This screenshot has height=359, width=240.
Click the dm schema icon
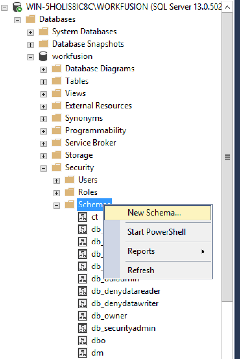[83, 353]
